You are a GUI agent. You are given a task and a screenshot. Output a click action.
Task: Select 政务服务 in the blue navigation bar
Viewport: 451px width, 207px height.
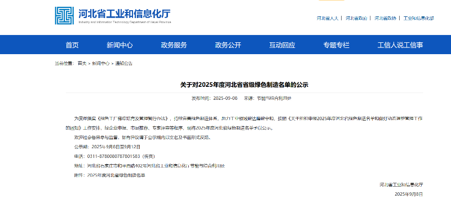coord(174,45)
